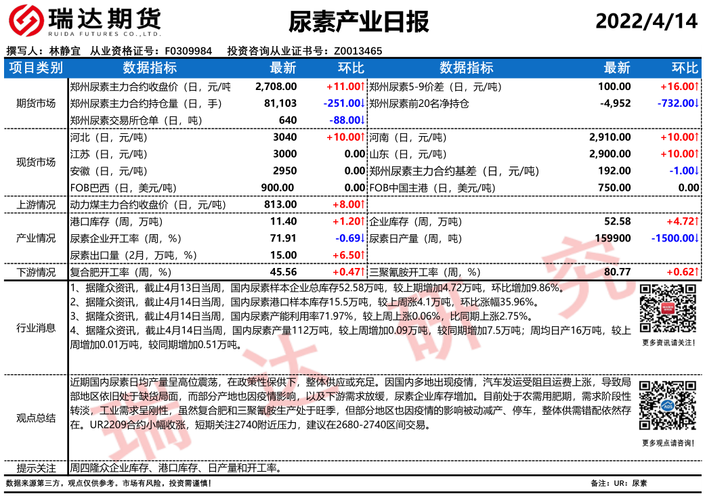
Task: Click the 观点总结 section label
Action: 36,418
